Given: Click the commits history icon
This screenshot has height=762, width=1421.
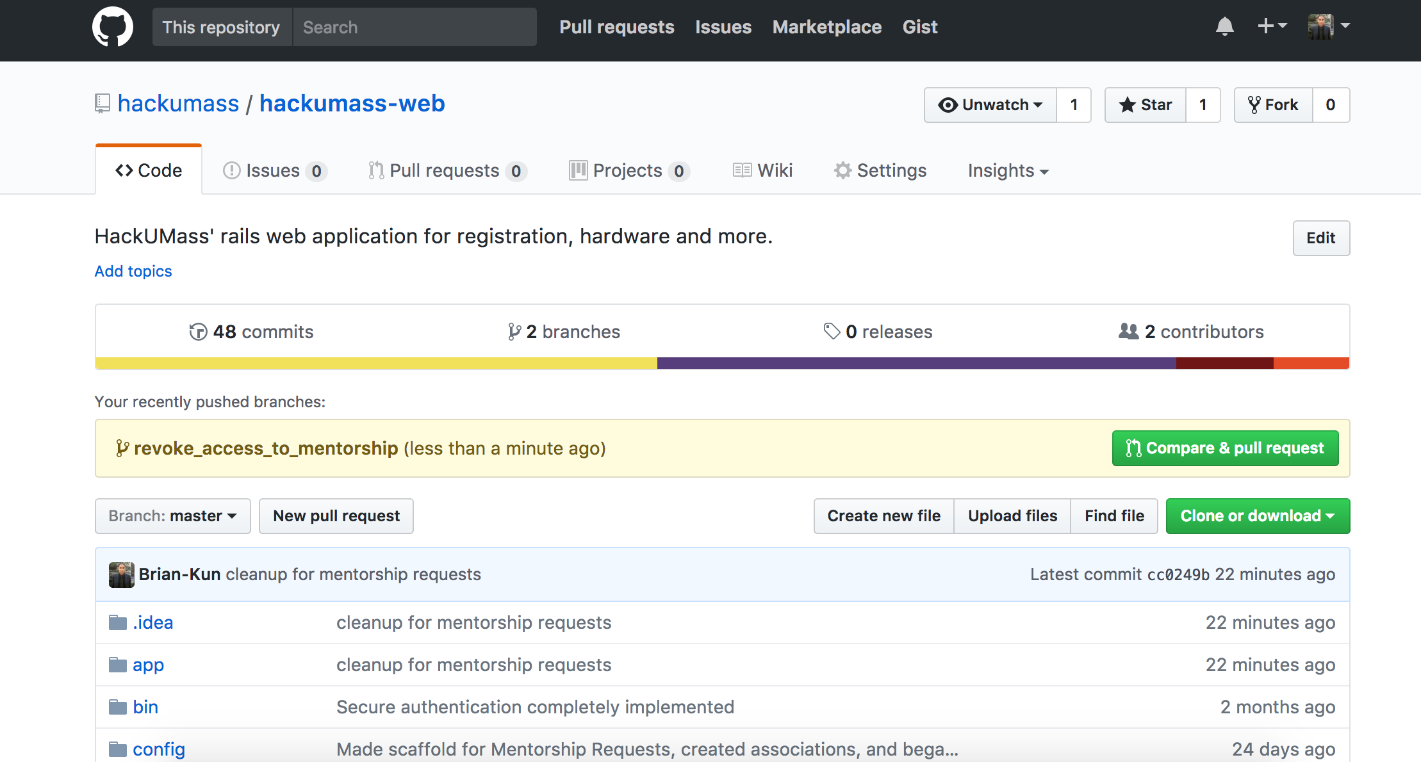Looking at the screenshot, I should pos(198,332).
